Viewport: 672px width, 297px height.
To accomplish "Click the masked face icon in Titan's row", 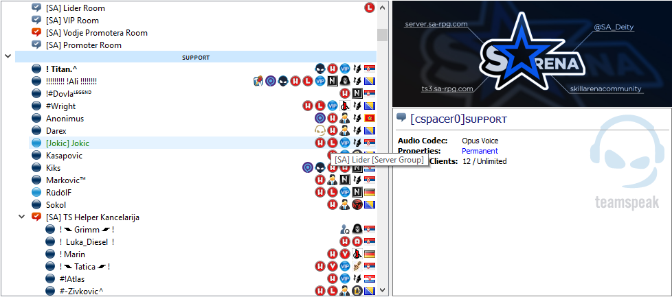I will (320, 69).
